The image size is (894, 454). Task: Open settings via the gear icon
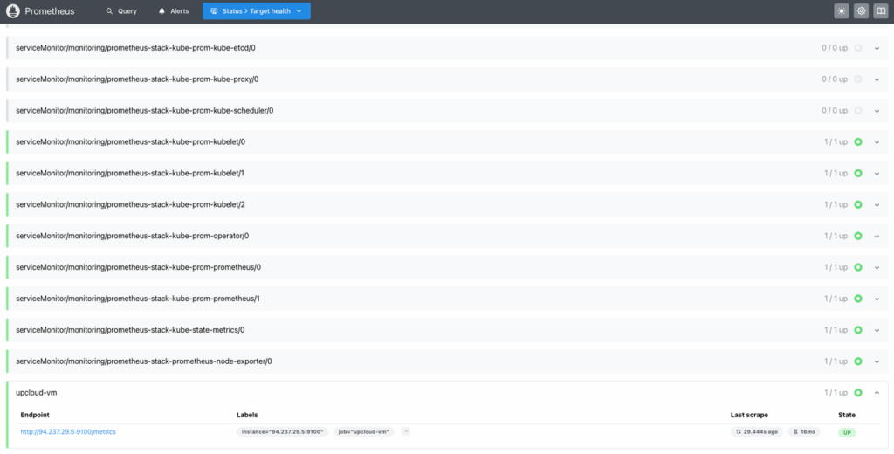pos(861,10)
